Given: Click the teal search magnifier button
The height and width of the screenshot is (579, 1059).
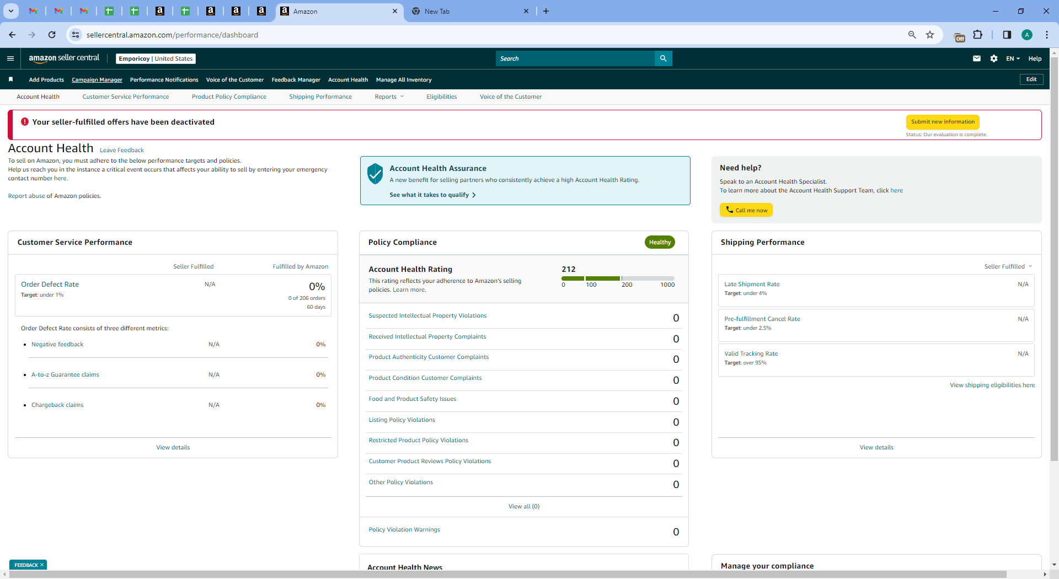Looking at the screenshot, I should pyautogui.click(x=663, y=58).
